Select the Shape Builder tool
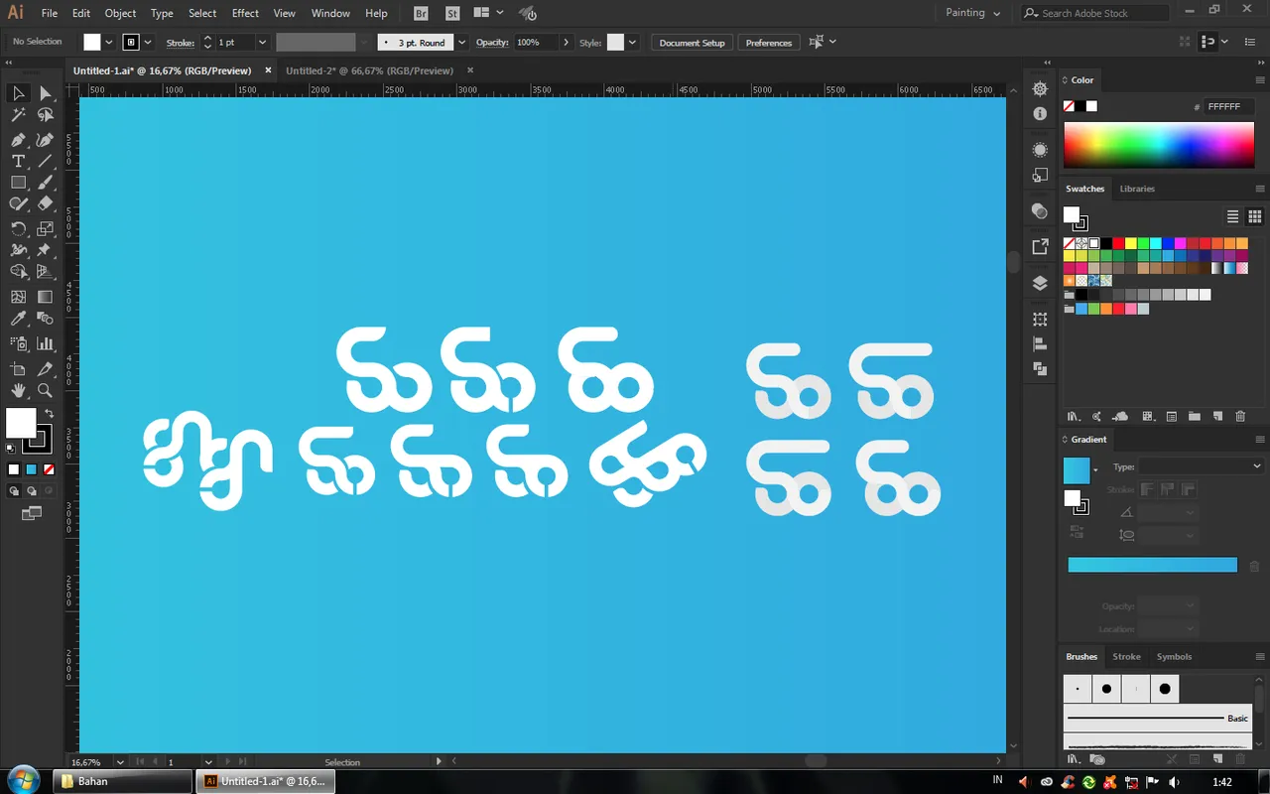The height and width of the screenshot is (794, 1270). [18, 272]
